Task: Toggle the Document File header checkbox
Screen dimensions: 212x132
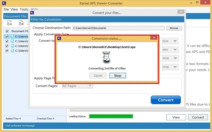Action: 7,31
